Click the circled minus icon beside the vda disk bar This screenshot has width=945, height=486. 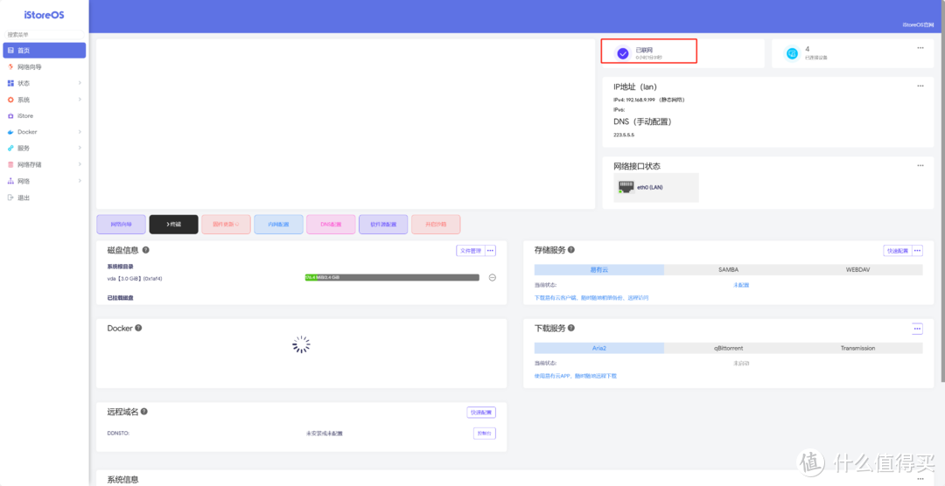[493, 278]
